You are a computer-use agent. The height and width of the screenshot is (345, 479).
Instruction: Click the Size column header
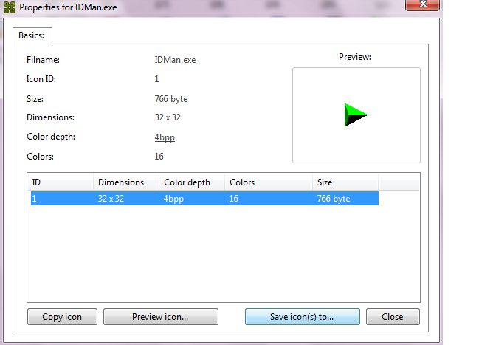point(345,182)
